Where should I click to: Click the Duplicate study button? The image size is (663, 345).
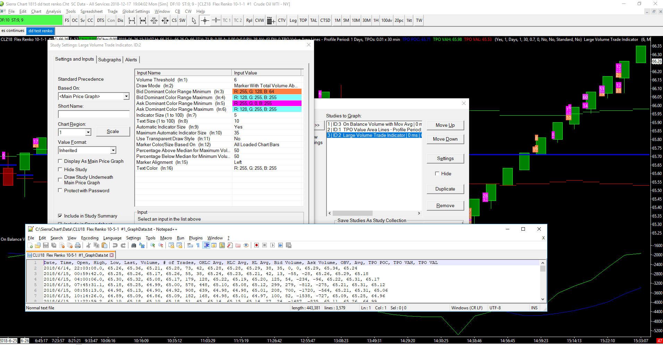pos(445,189)
